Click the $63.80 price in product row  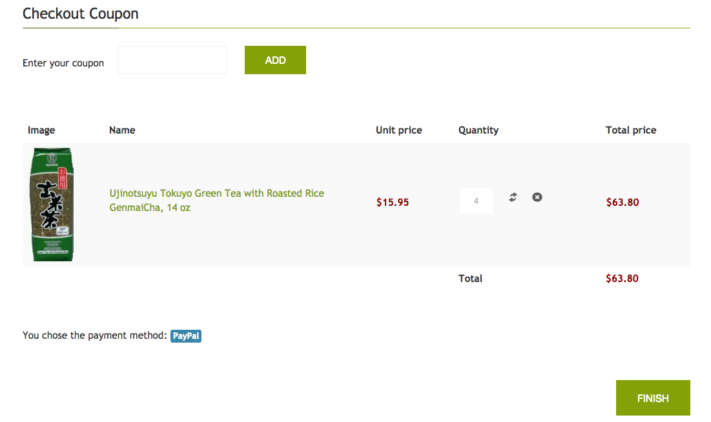[x=622, y=202]
